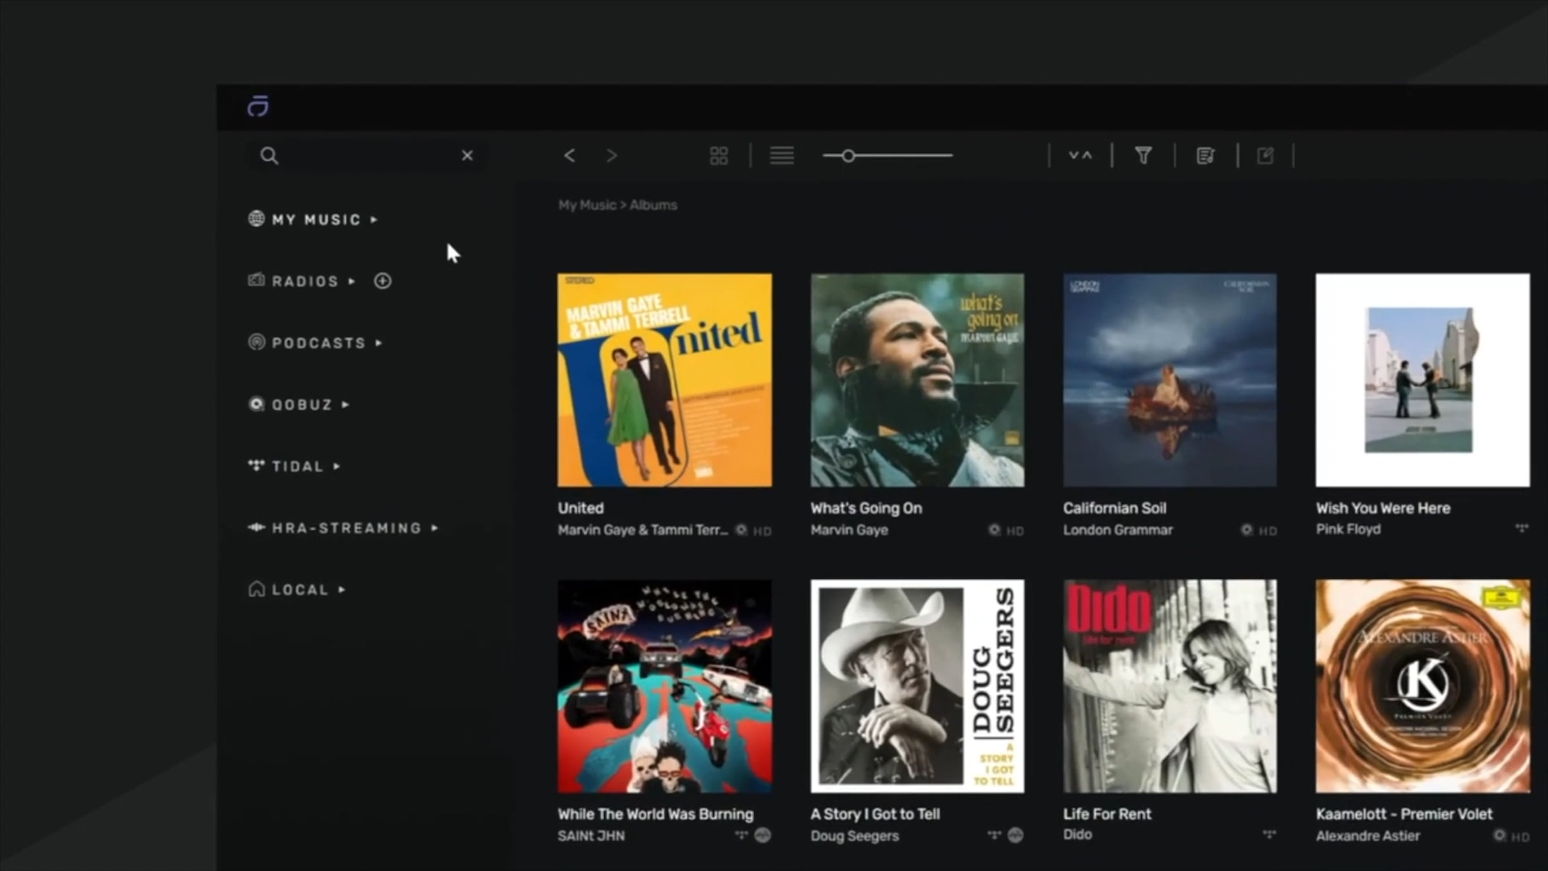Click the HRA-Streaming sidebar icon
The height and width of the screenshot is (871, 1548).
(x=256, y=527)
